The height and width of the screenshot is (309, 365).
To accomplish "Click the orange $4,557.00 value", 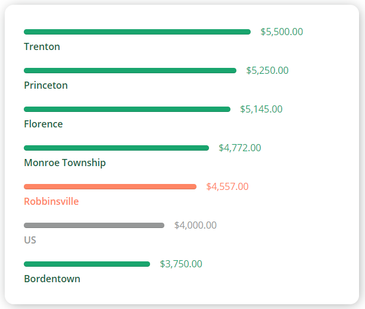I will (x=227, y=186).
